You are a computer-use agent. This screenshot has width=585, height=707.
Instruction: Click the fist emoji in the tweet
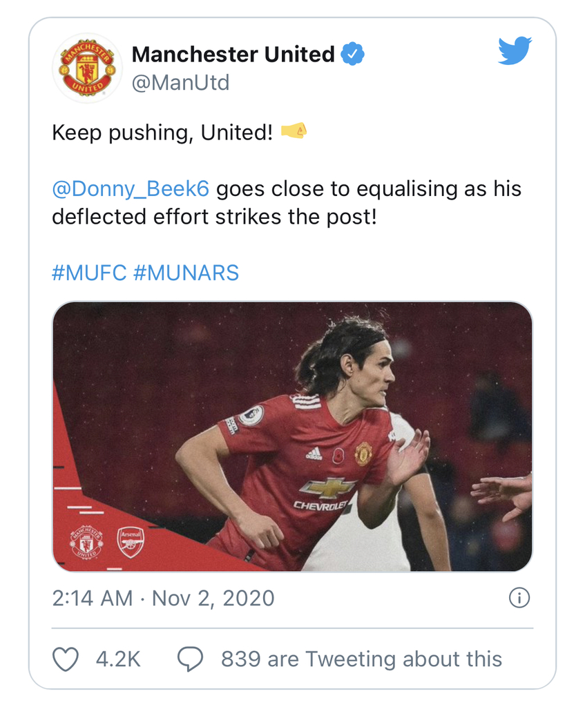pos(294,131)
